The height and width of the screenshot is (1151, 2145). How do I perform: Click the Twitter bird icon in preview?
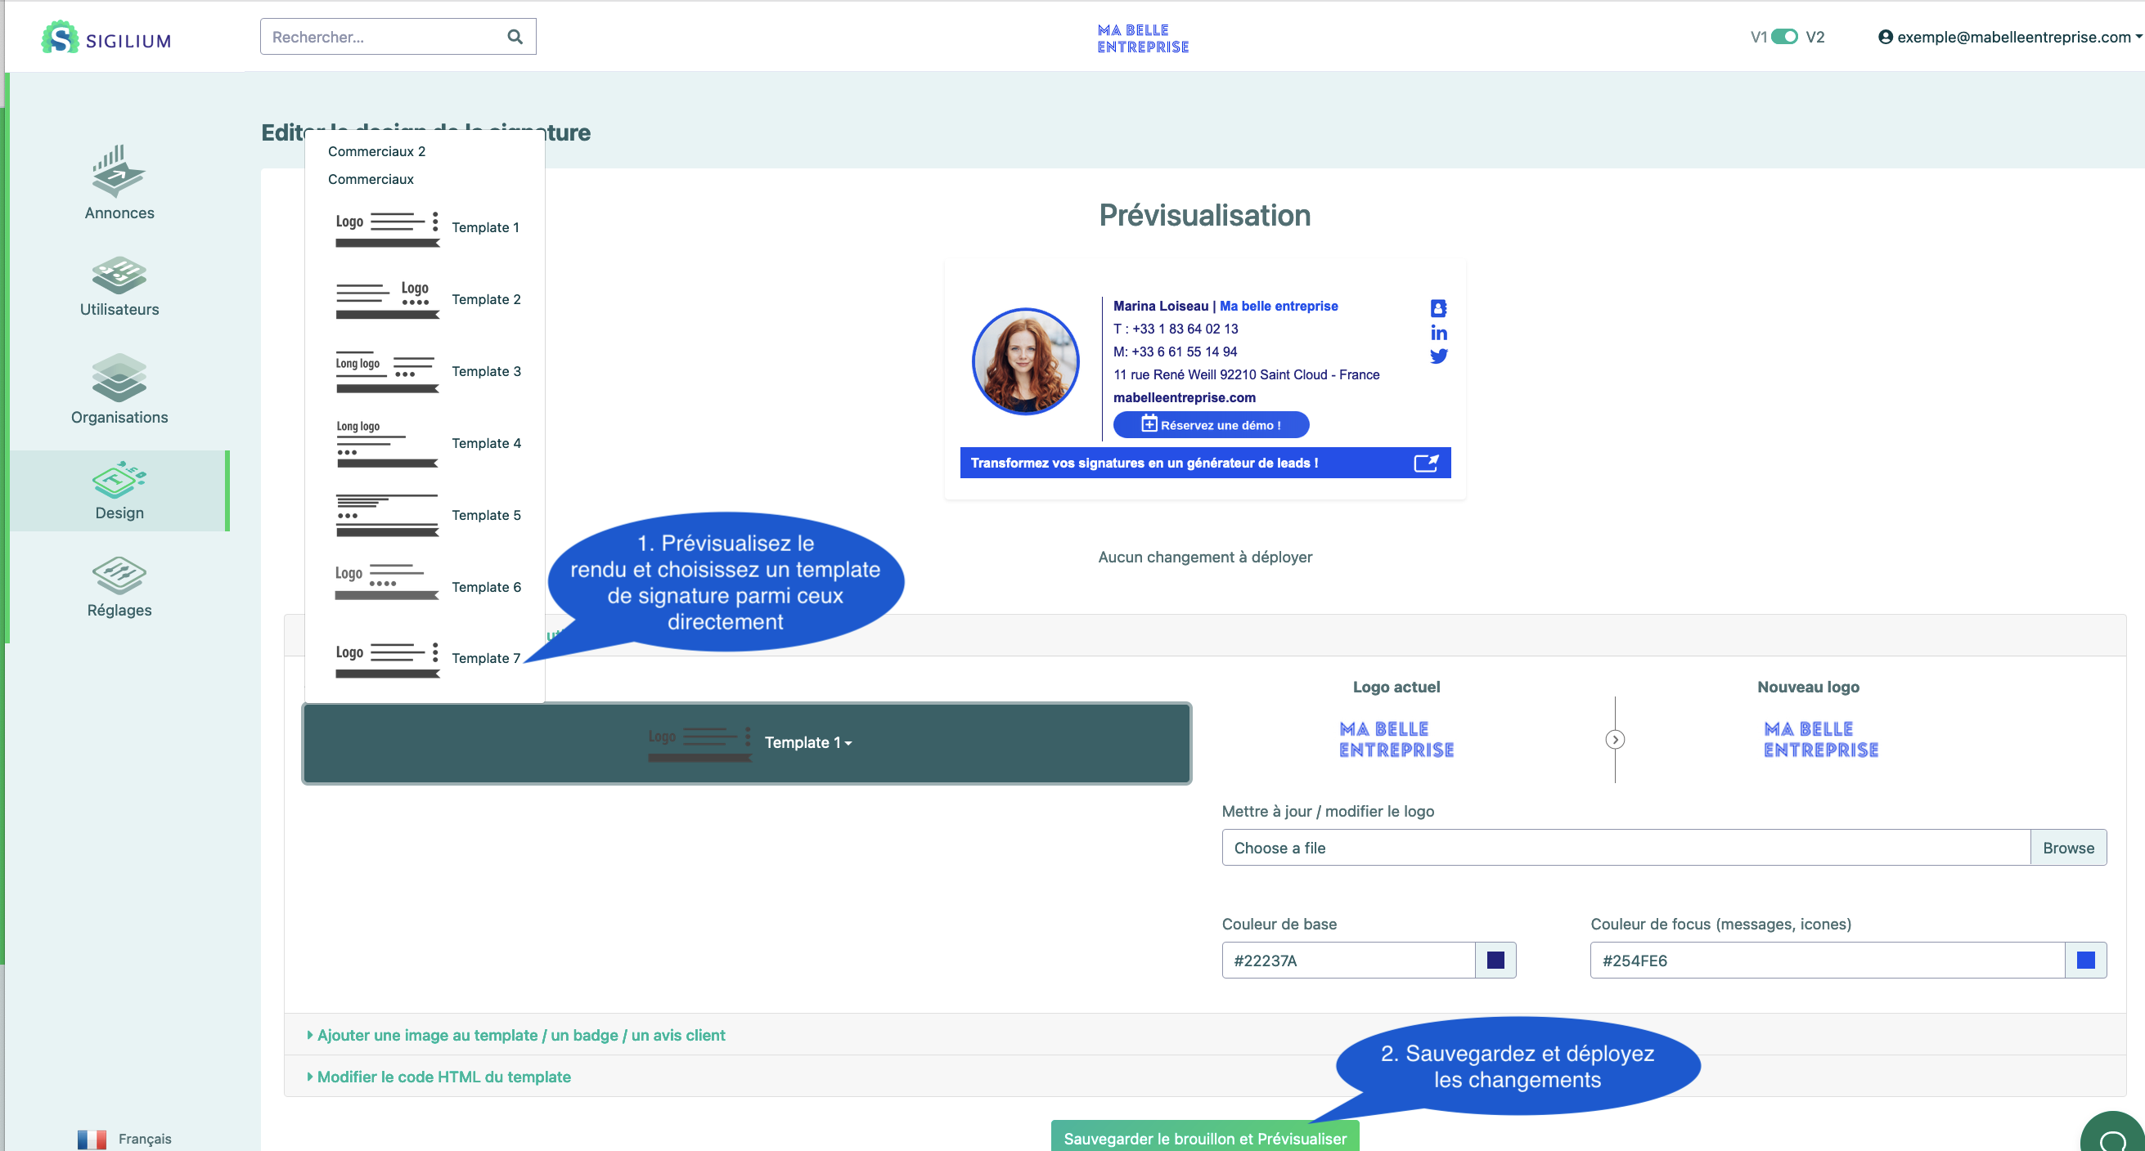point(1438,356)
